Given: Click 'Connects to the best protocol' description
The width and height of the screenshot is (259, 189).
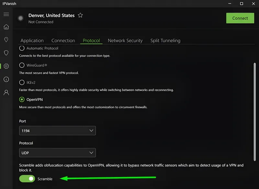Looking at the screenshot, I should point(64,56).
